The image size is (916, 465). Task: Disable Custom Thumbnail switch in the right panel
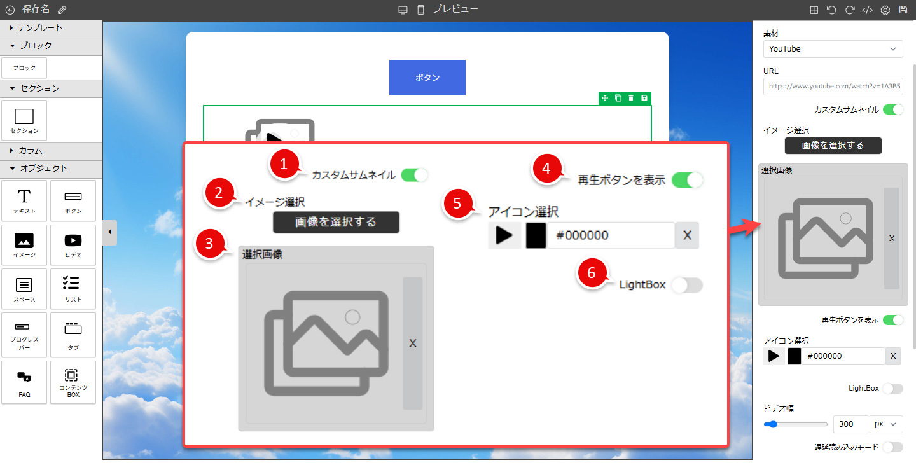click(x=892, y=109)
